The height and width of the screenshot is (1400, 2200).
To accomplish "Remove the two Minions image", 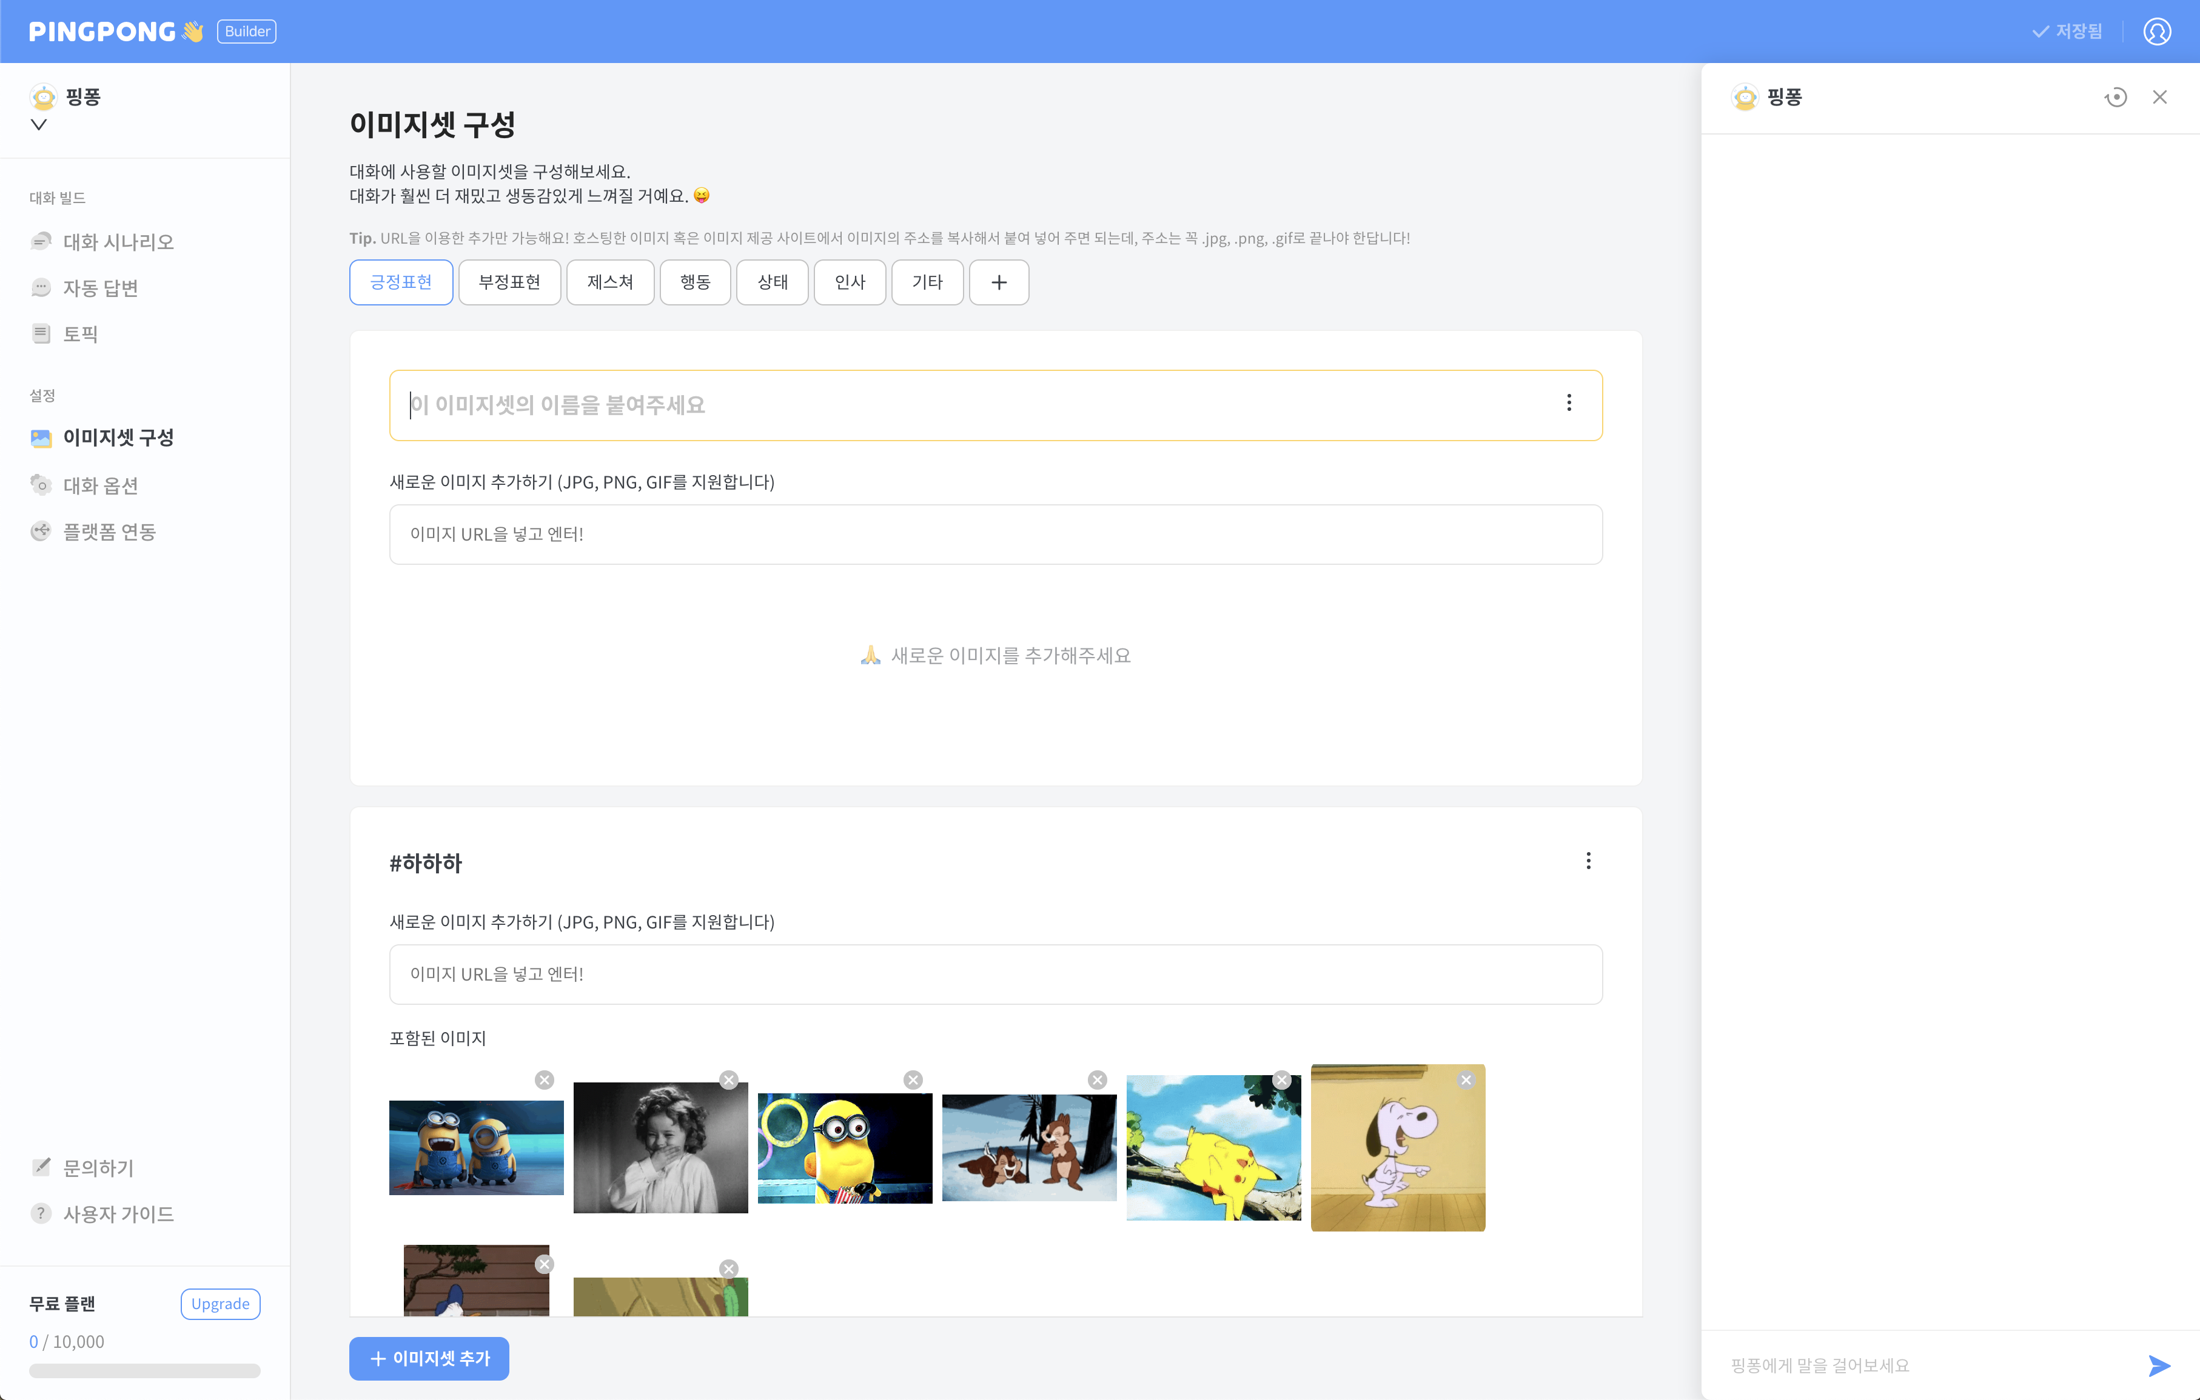I will coord(545,1079).
